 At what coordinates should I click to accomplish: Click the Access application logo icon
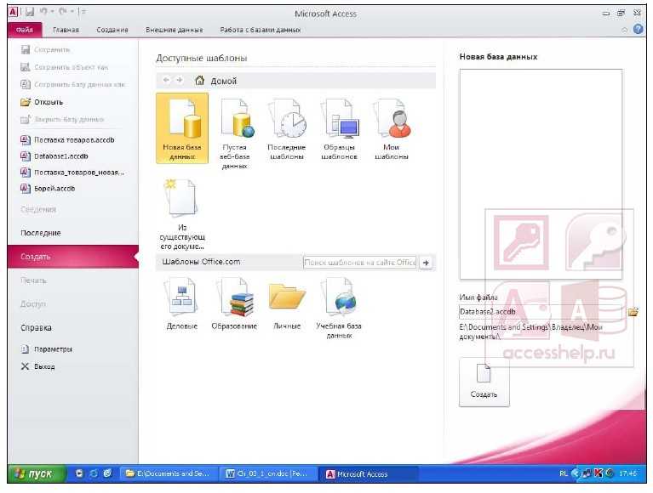[14, 12]
